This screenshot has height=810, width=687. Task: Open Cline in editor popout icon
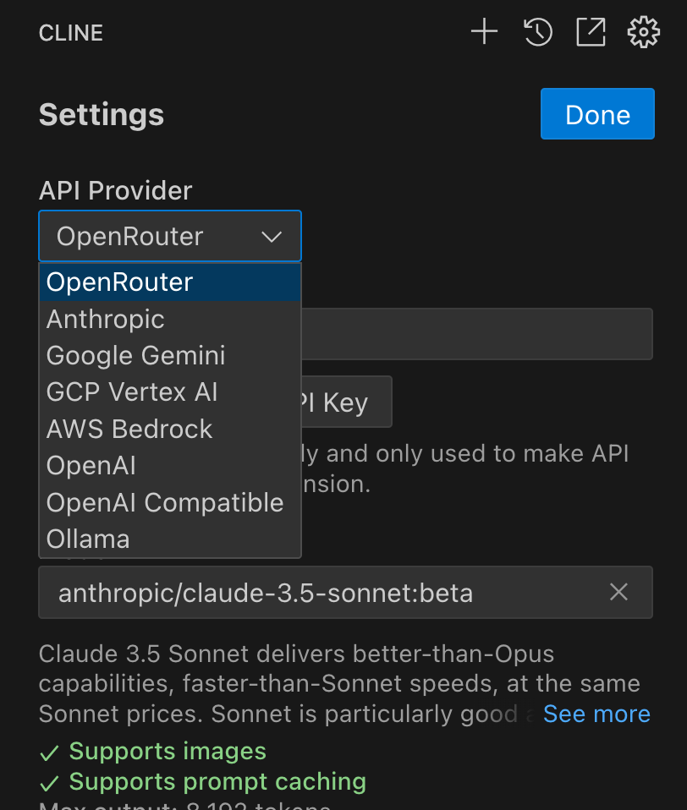tap(591, 33)
